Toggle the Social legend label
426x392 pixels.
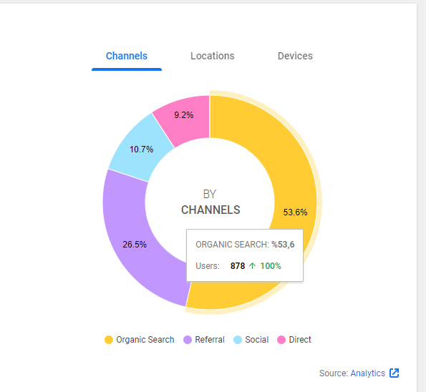[257, 340]
